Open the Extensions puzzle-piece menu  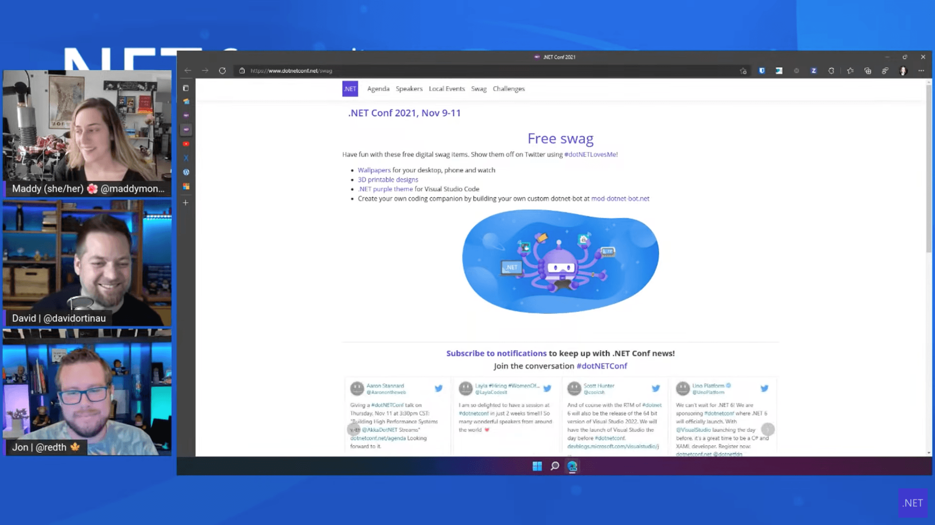tap(831, 71)
